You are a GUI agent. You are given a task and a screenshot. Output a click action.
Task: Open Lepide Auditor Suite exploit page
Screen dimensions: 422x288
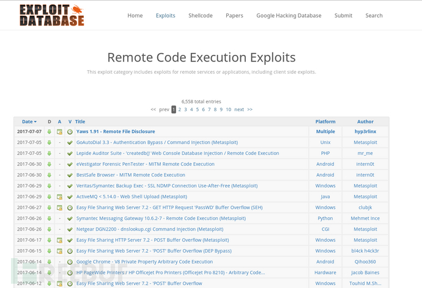coord(177,153)
